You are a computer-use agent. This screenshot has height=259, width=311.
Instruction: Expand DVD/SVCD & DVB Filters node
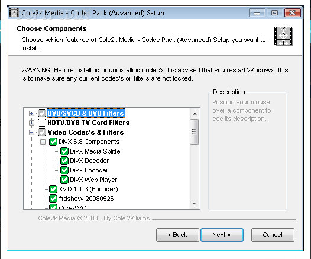(x=31, y=113)
